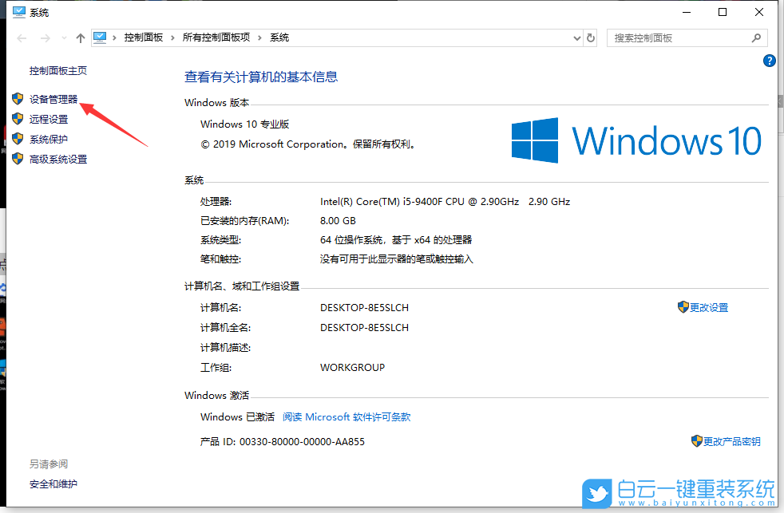Expand the breadcrumb chevron after 所有控制面板项
Image resolution: width=784 pixels, height=513 pixels.
pyautogui.click(x=260, y=37)
